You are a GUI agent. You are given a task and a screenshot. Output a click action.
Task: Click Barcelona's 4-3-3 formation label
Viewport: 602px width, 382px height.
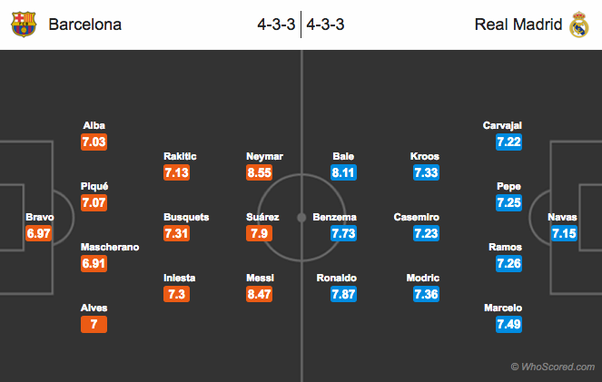(276, 24)
